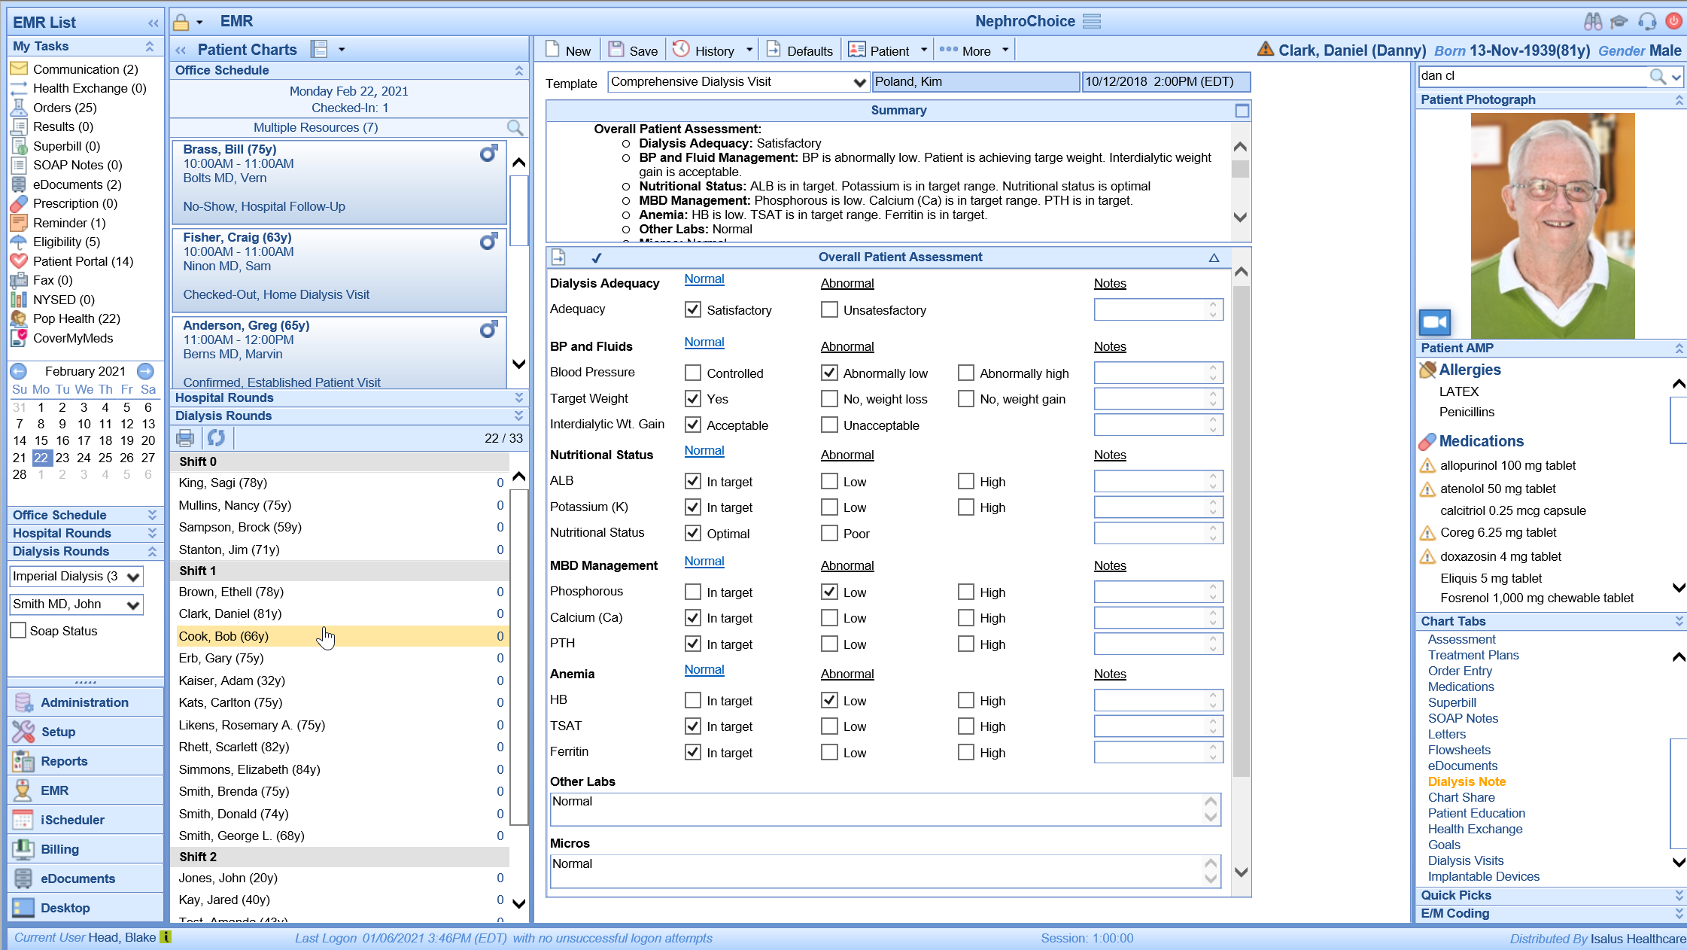Expand the More dropdown arrow
The image size is (1687, 950).
pos(1005,50)
